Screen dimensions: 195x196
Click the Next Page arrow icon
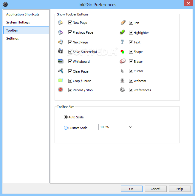(61, 42)
